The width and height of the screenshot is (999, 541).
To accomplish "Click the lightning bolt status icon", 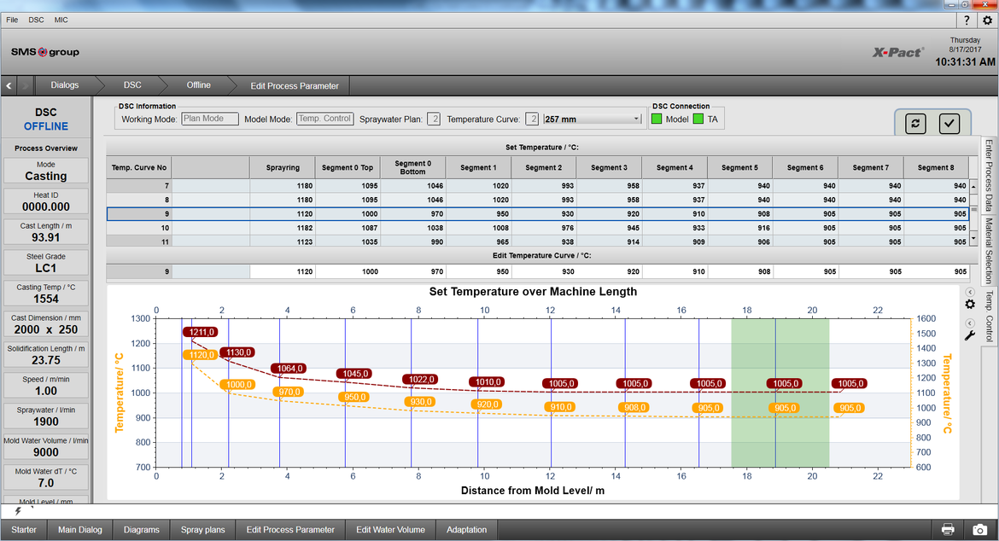I will (18, 510).
